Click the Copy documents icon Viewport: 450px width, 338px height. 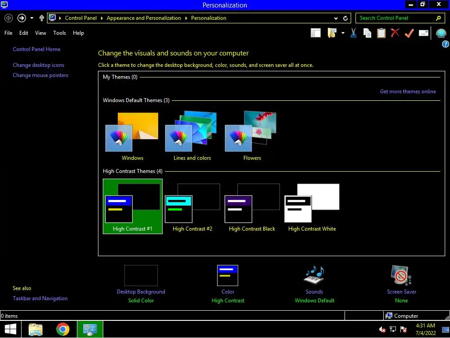(367, 33)
